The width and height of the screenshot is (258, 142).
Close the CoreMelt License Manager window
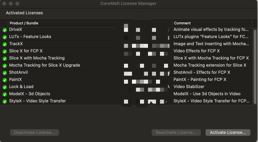coord(5,4)
